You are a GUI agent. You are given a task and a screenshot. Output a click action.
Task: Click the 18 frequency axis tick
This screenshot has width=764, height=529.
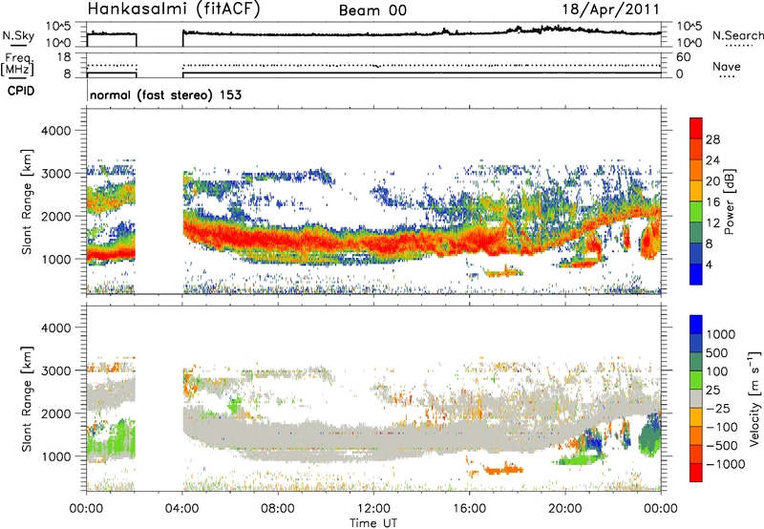[x=64, y=57]
